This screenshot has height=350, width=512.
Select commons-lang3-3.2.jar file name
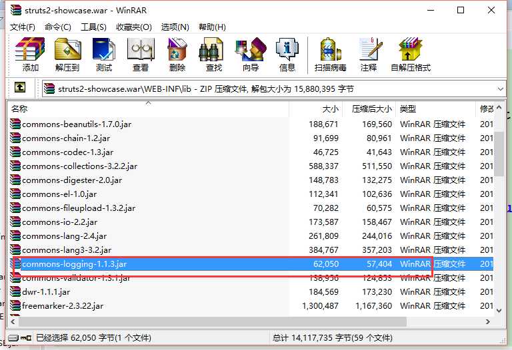[67, 250]
